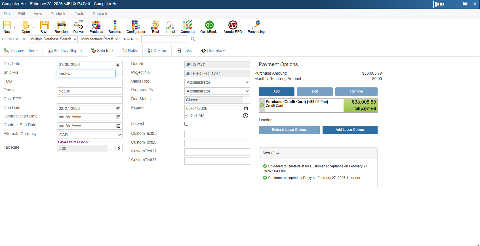The height and width of the screenshot is (246, 480).
Task: Click the Expires time clock icon
Action: pyautogui.click(x=245, y=116)
